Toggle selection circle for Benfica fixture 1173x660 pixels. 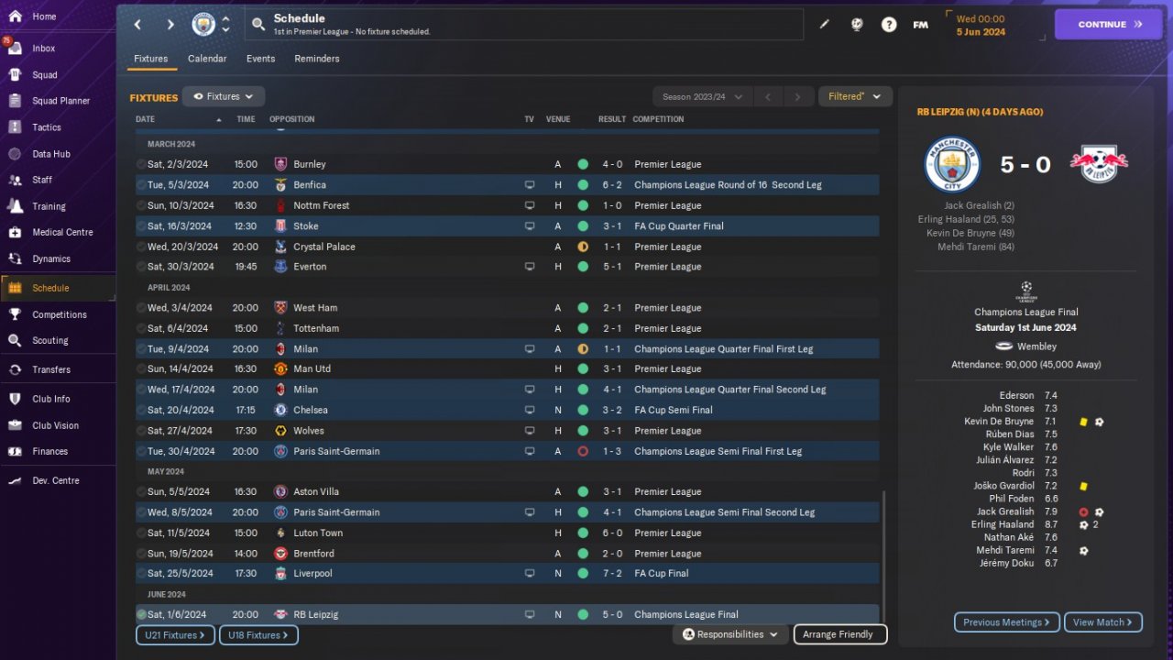[x=141, y=184]
